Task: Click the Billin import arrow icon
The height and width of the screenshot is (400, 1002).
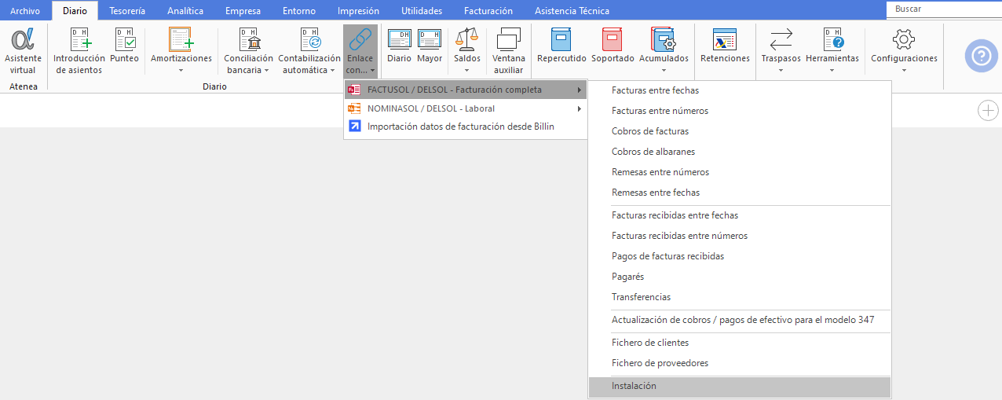Action: [x=354, y=127]
